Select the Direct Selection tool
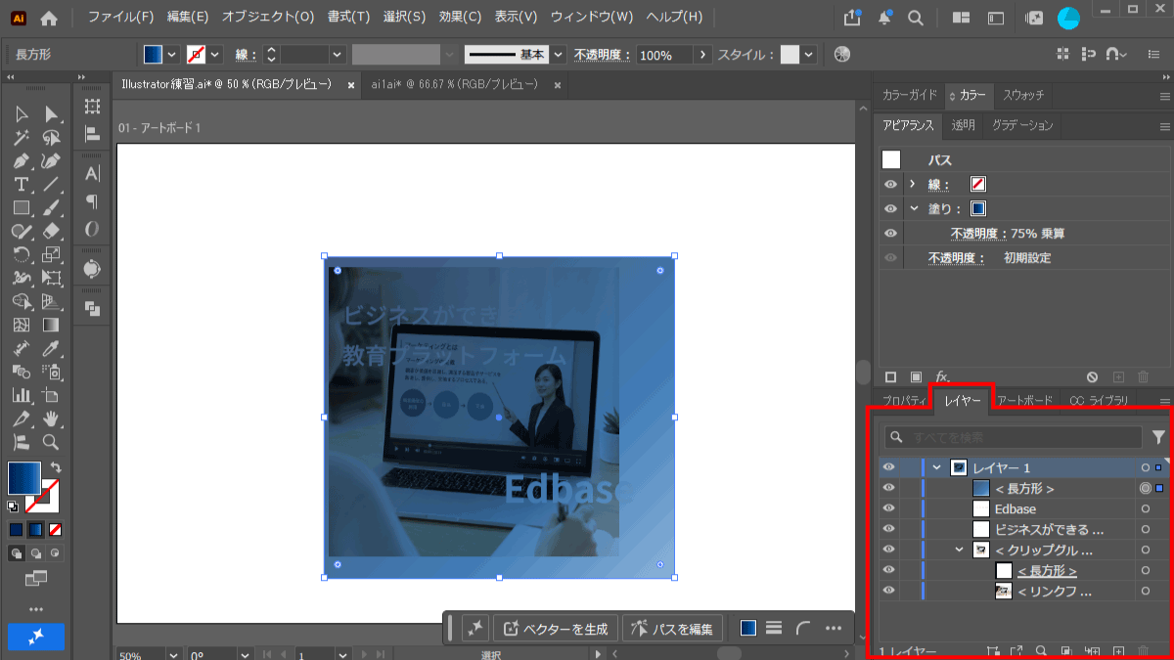The height and width of the screenshot is (660, 1174). click(x=52, y=115)
